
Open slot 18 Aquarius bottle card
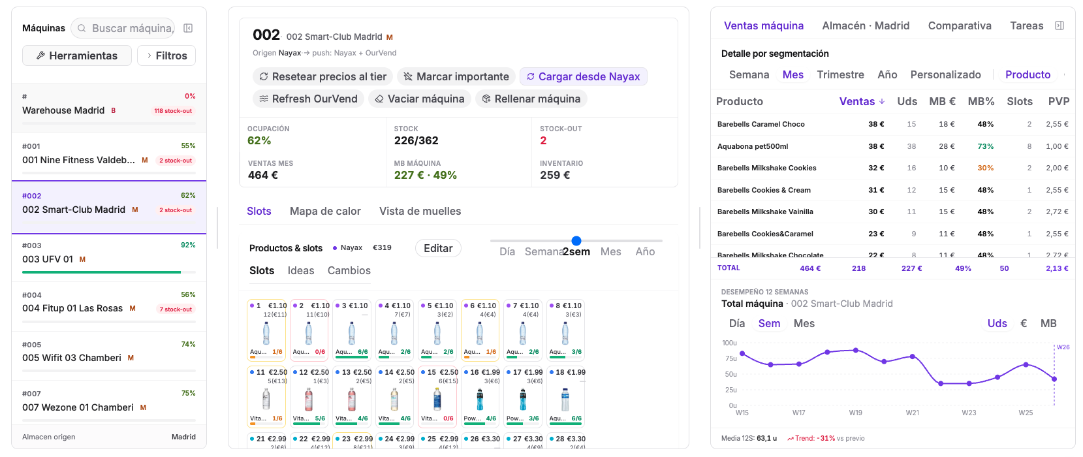[x=565, y=396]
